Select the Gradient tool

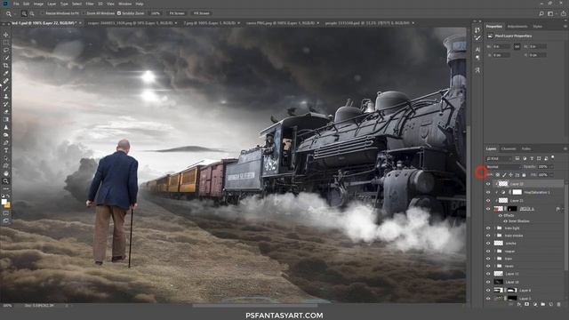(6, 119)
